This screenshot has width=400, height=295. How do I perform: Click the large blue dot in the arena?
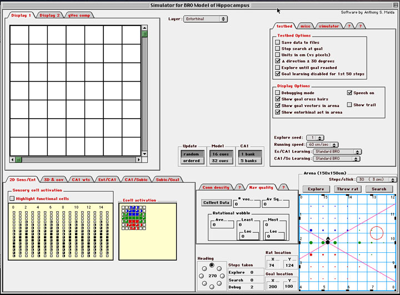(x=310, y=230)
